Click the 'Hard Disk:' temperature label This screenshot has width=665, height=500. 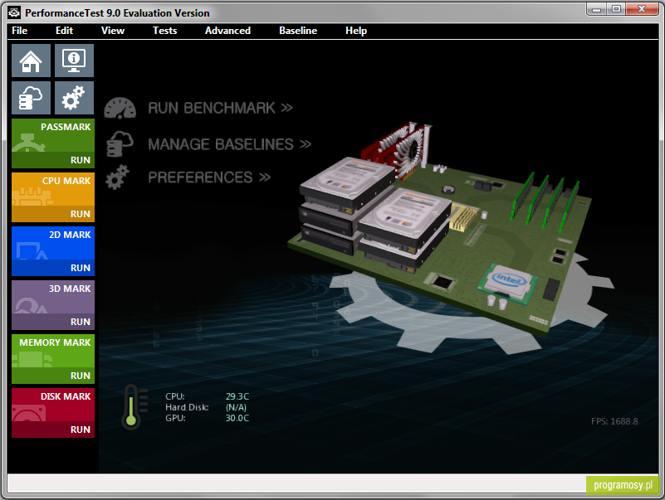click(x=187, y=407)
